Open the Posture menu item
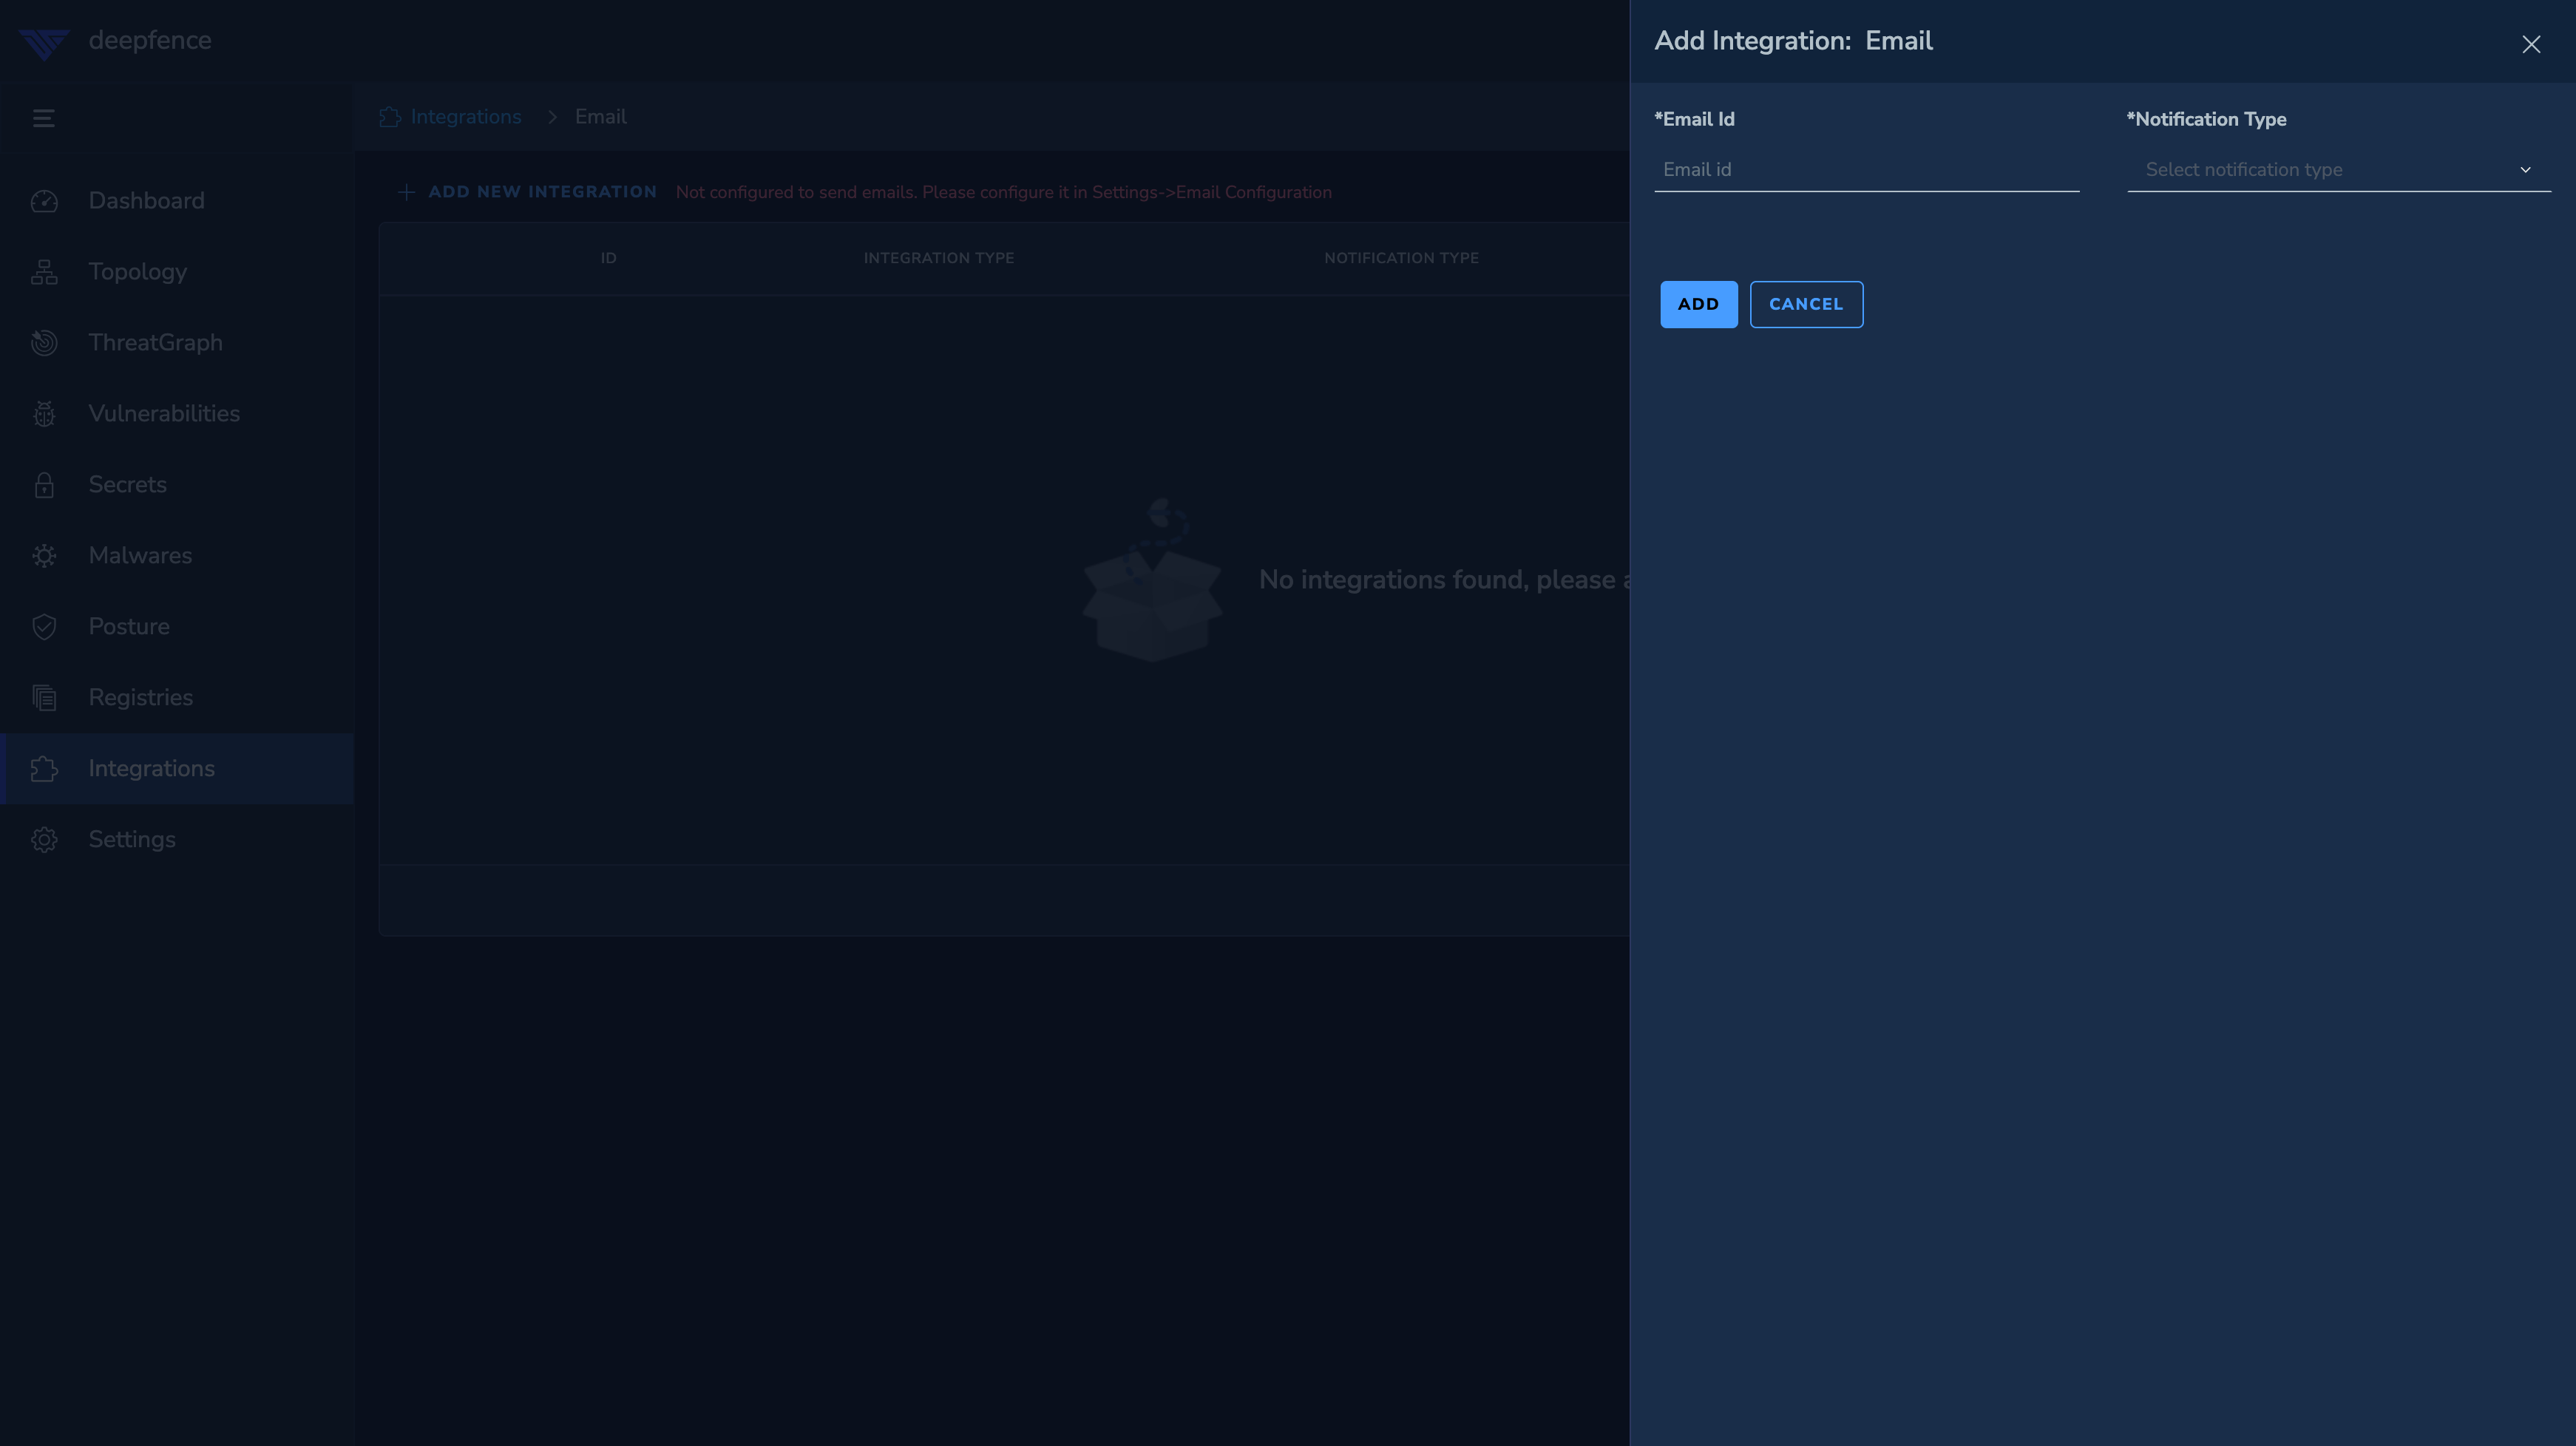The height and width of the screenshot is (1446, 2576). (177, 627)
